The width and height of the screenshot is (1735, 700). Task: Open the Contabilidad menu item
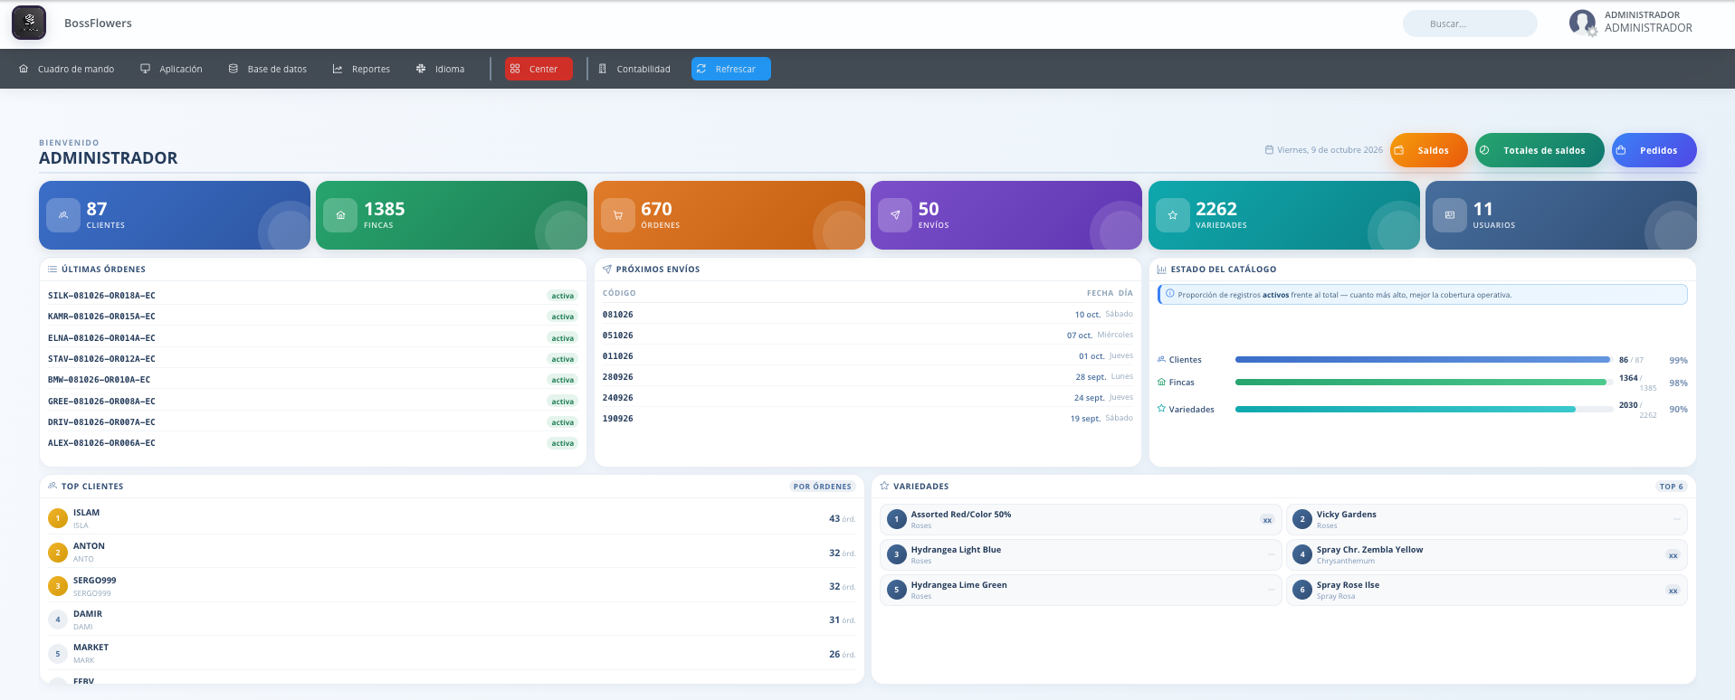pos(634,69)
